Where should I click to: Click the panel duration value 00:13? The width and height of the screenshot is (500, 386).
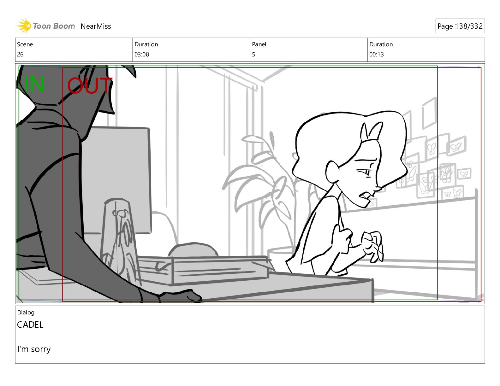[x=377, y=54]
